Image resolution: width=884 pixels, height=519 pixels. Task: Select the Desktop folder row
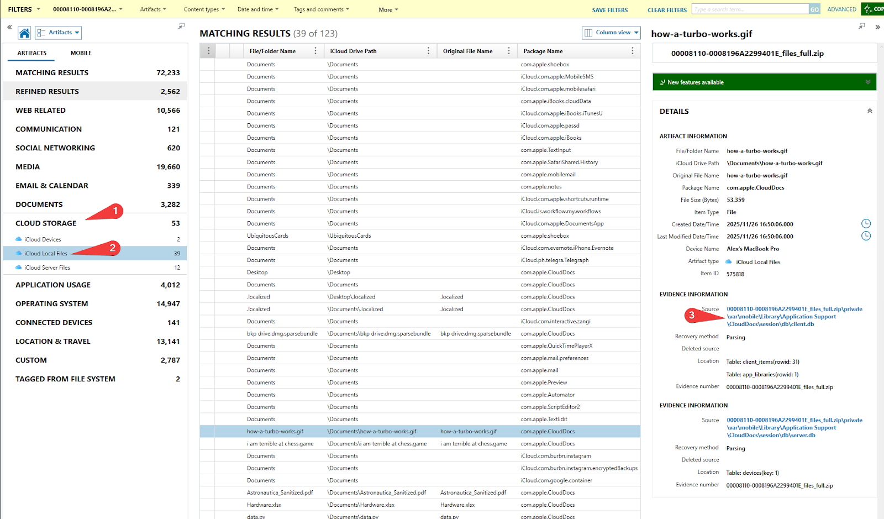420,272
